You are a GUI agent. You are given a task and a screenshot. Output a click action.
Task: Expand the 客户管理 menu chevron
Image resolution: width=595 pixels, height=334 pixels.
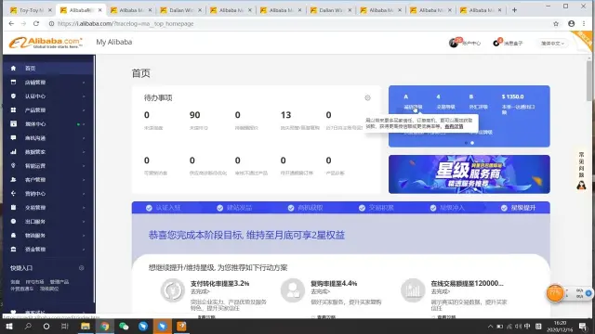(84, 180)
